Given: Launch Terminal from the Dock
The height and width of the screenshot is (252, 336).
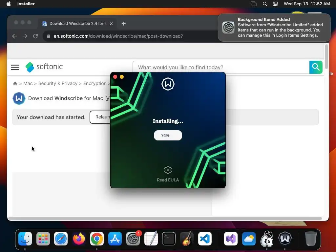Looking at the screenshot, I should click(169, 239).
